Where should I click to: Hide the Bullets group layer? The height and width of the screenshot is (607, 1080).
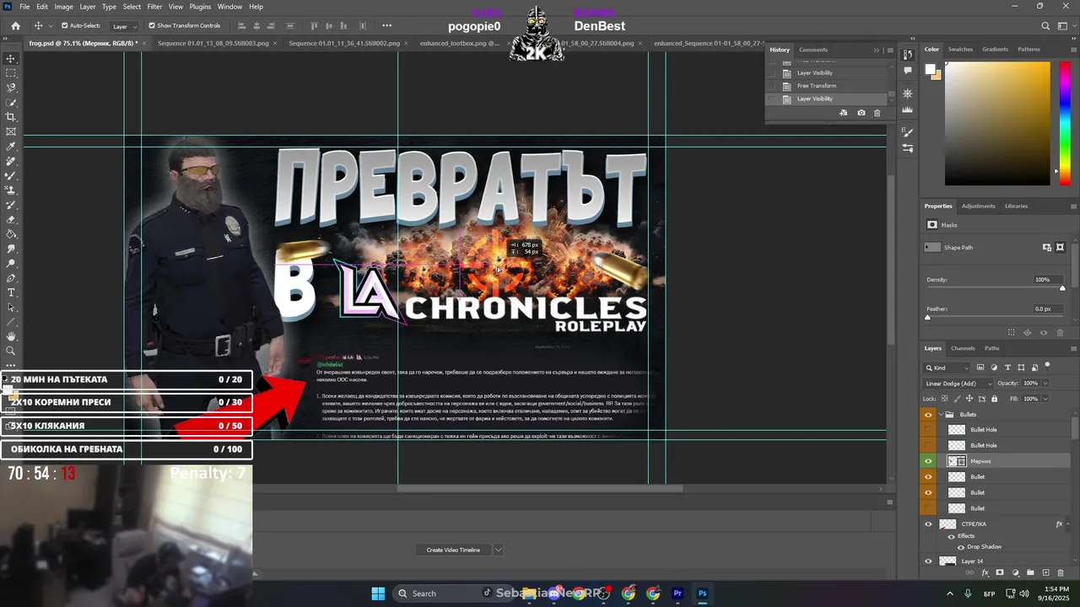click(929, 415)
